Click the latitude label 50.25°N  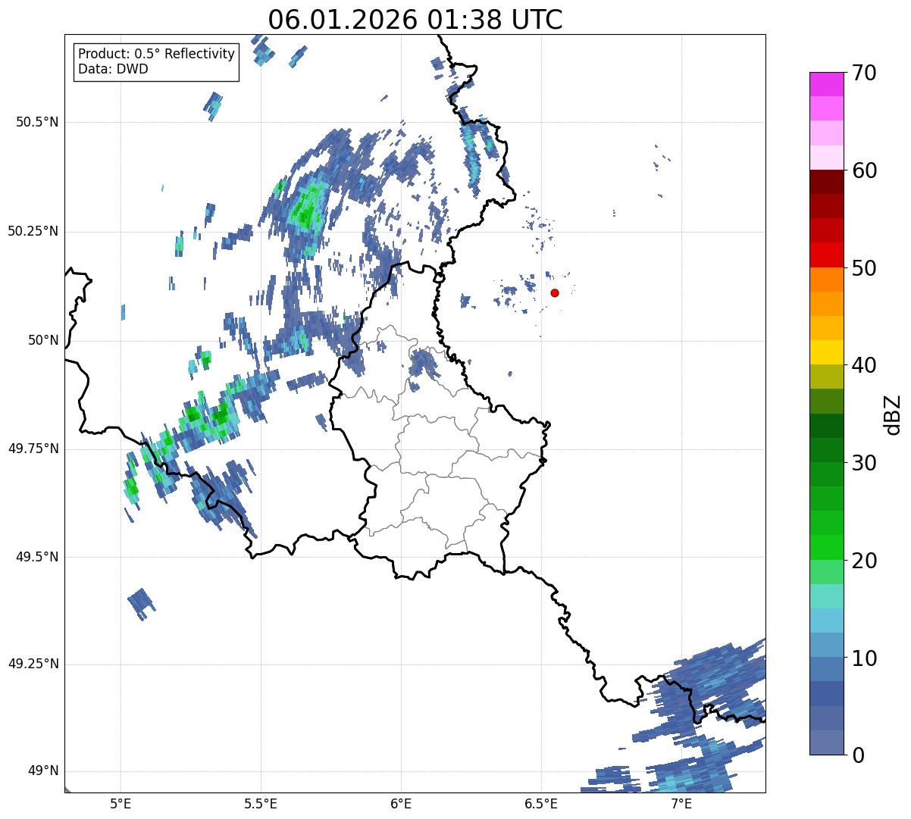tap(33, 231)
